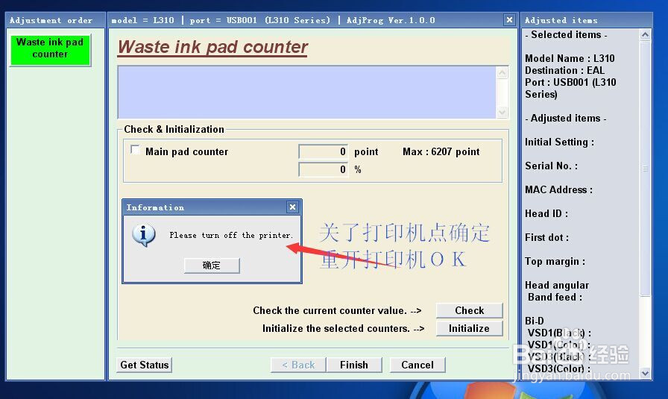Image resolution: width=668 pixels, height=399 pixels.
Task: Click 'MAC Address :' entry
Action: 558,189
